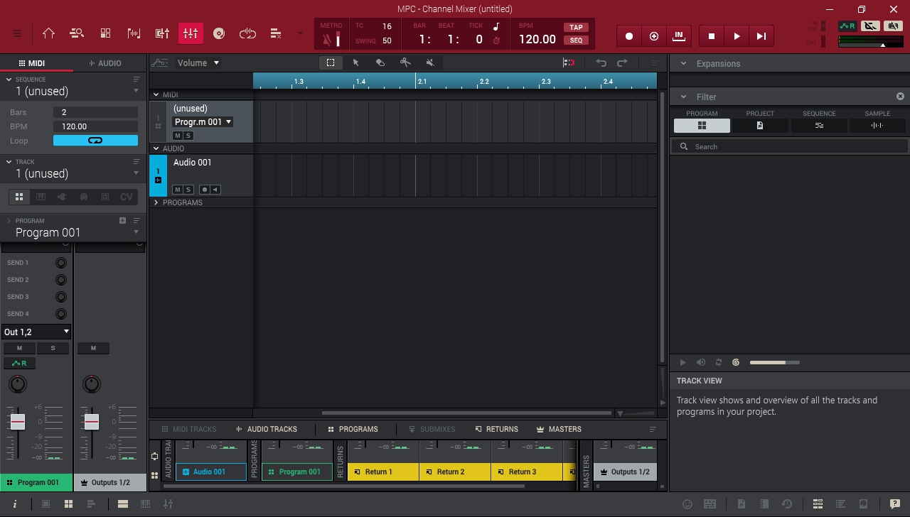Image resolution: width=910 pixels, height=517 pixels.
Task: Toggle the IN input monitor button
Action: point(679,36)
